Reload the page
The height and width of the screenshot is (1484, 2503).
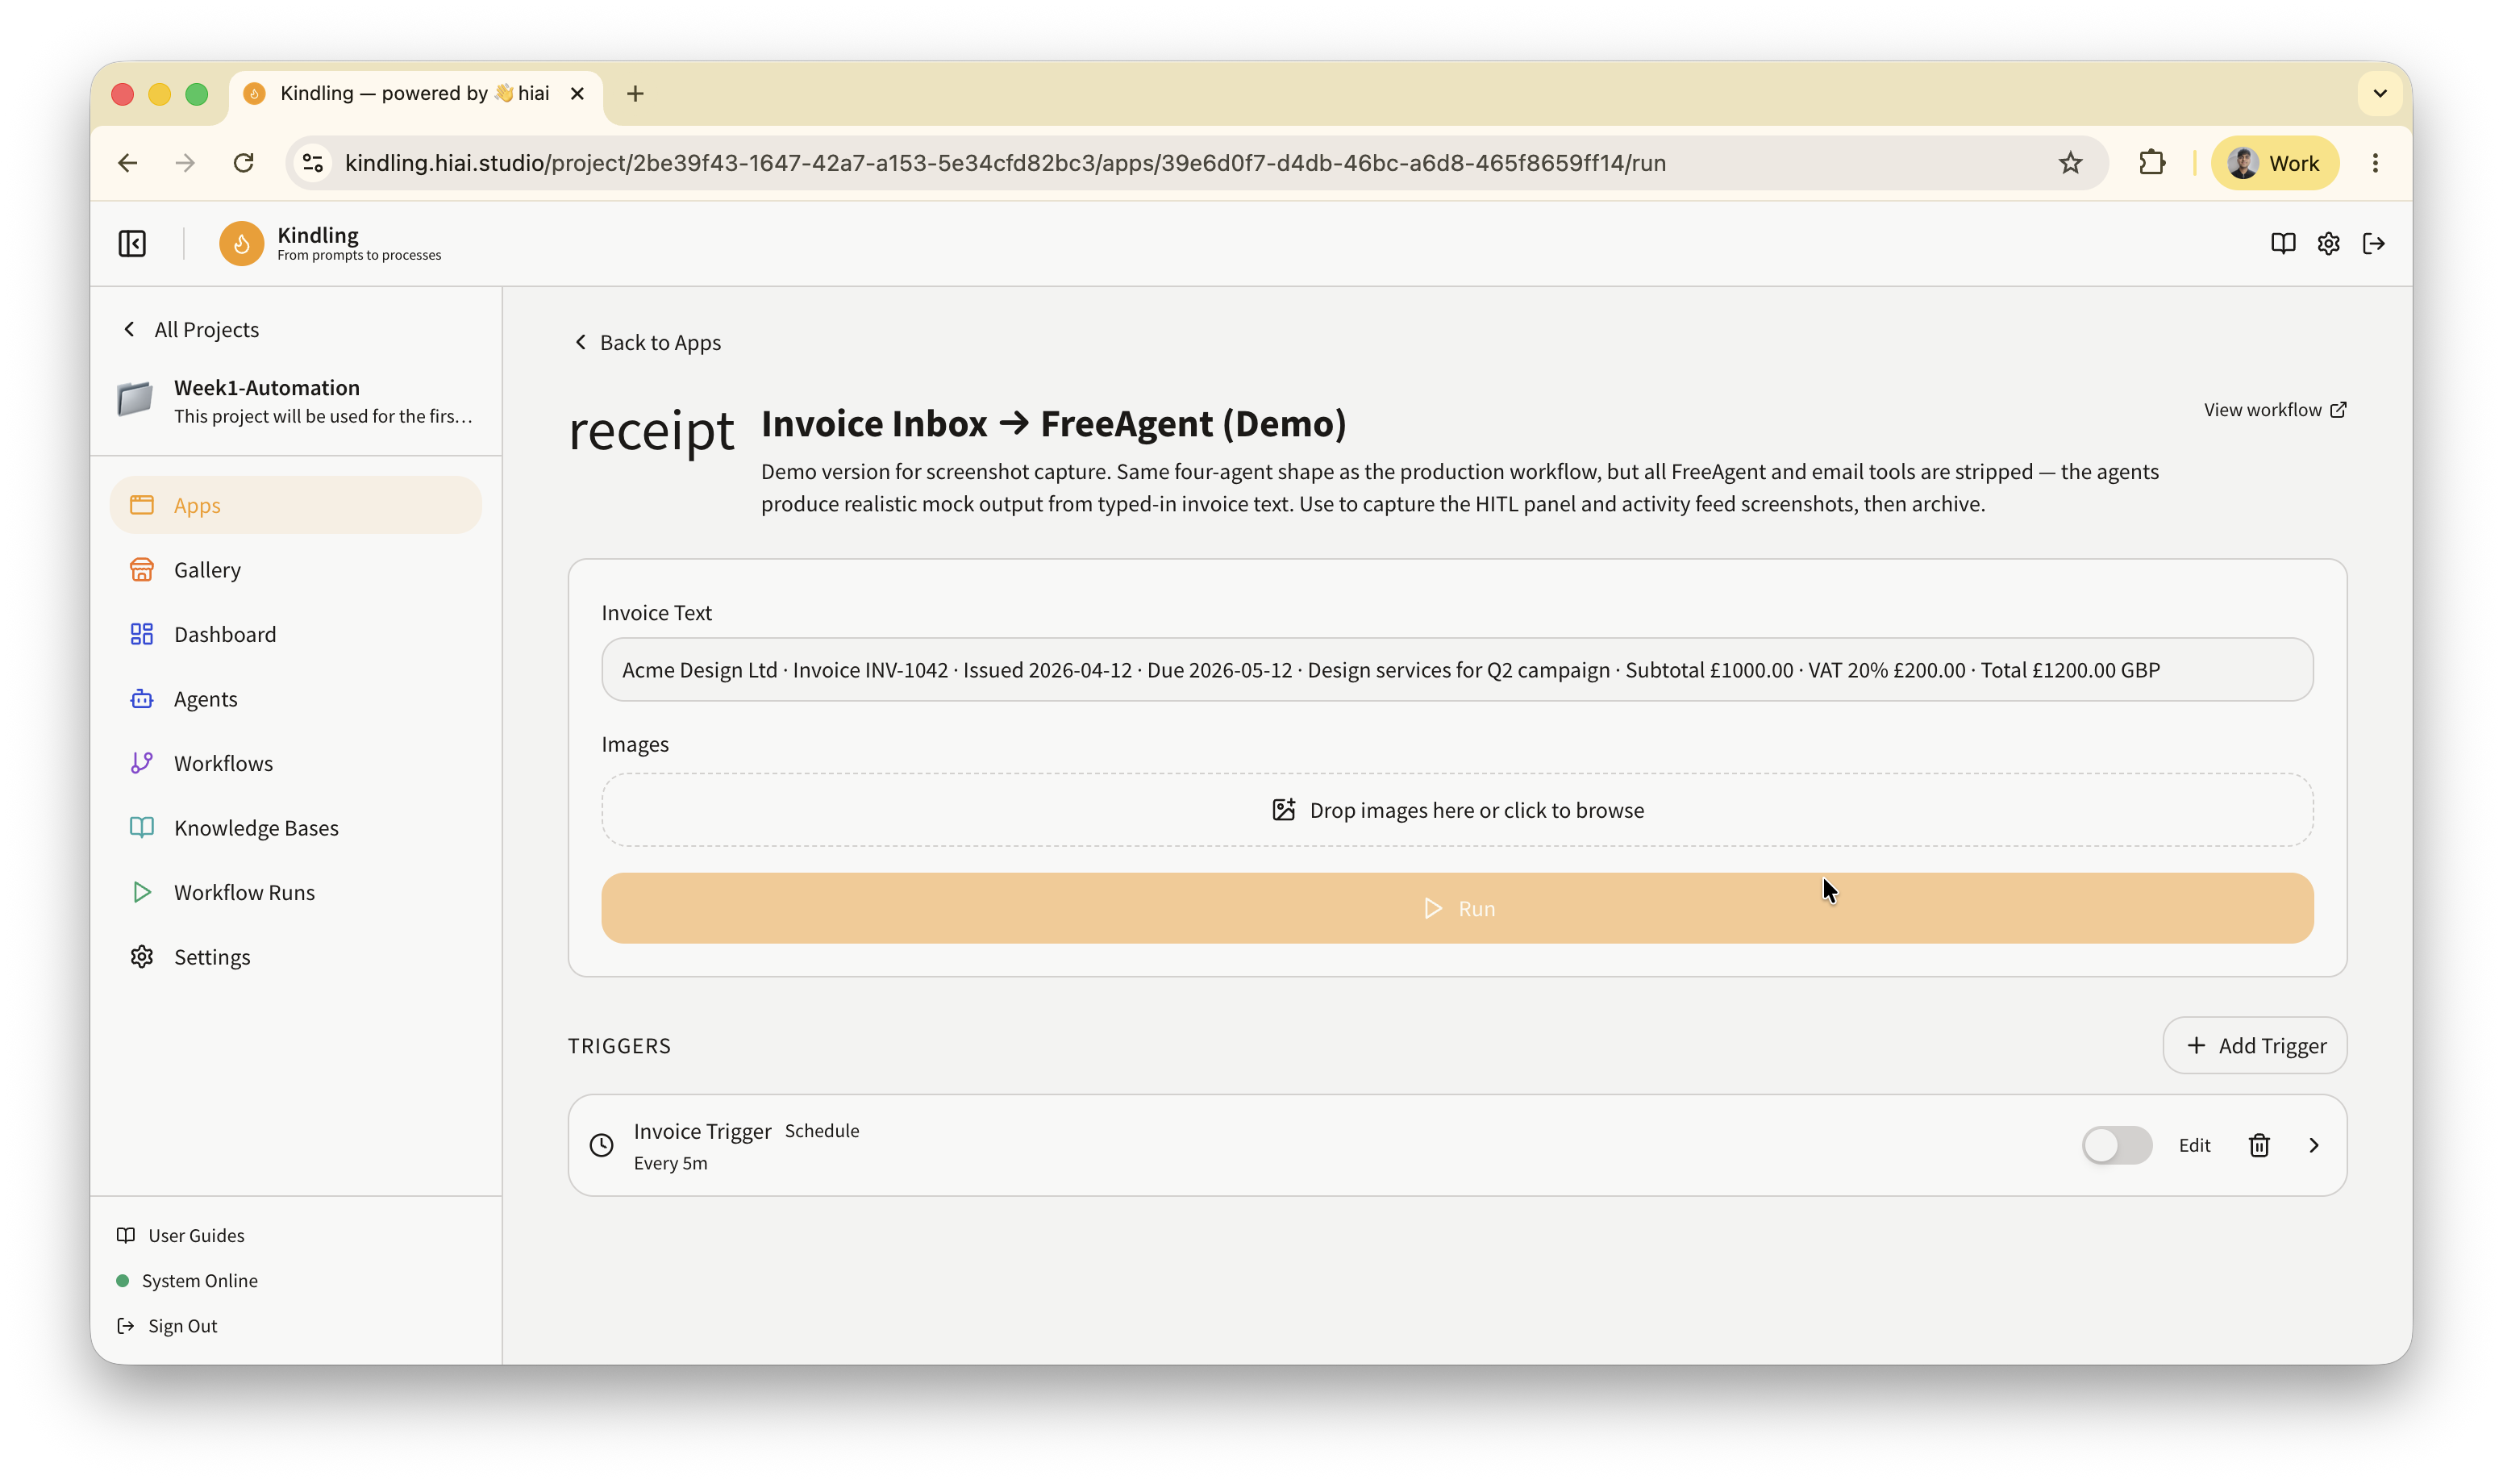pyautogui.click(x=243, y=163)
